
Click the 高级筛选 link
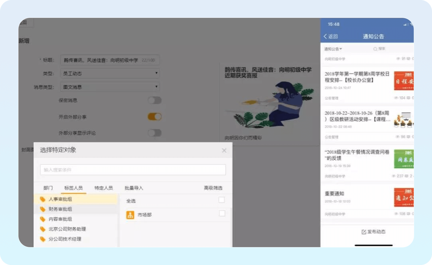[x=213, y=188]
